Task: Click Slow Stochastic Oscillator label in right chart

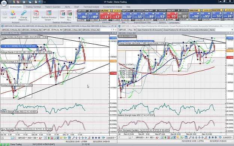Action: coord(143,130)
